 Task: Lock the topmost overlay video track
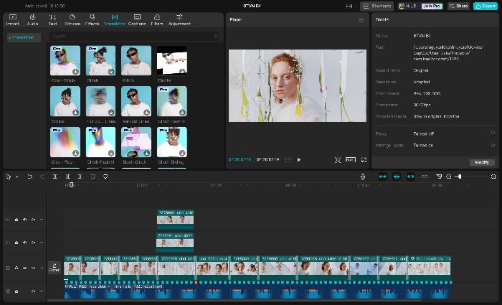(x=16, y=220)
